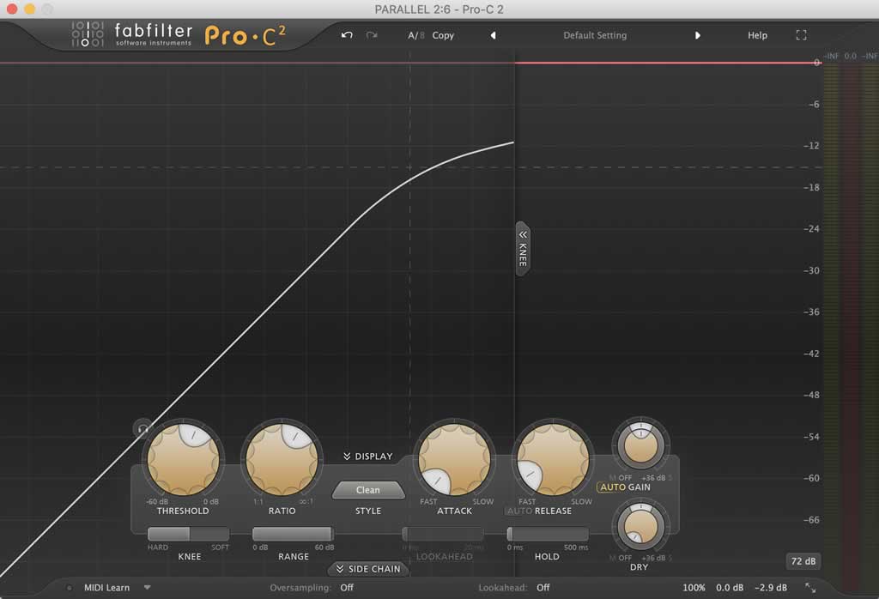Click the redo arrow icon

[372, 35]
